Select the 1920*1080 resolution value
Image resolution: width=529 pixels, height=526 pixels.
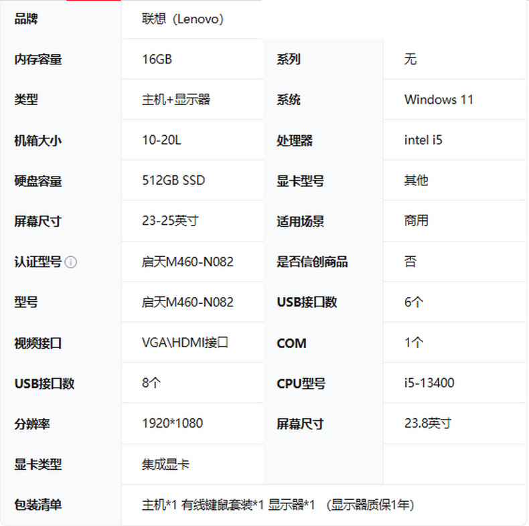pos(172,424)
